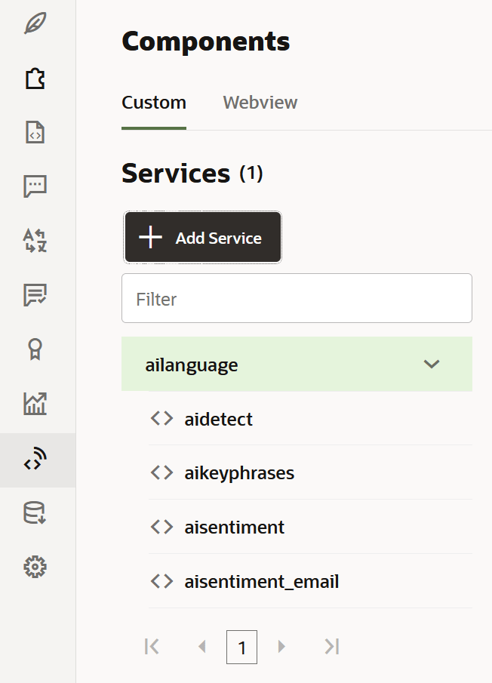The height and width of the screenshot is (683, 492).
Task: Open the code file icon in the sidebar
Action: pos(35,132)
